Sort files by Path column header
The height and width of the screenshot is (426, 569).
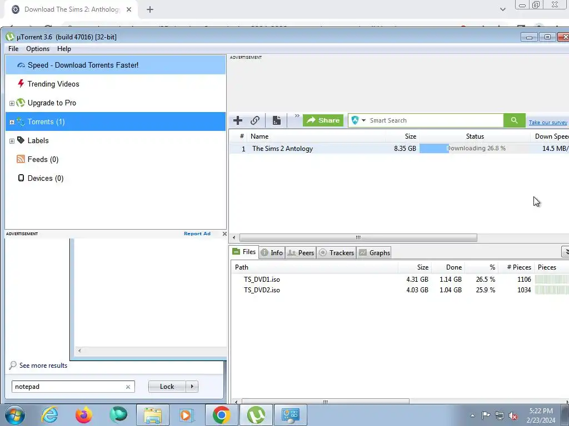(x=315, y=267)
